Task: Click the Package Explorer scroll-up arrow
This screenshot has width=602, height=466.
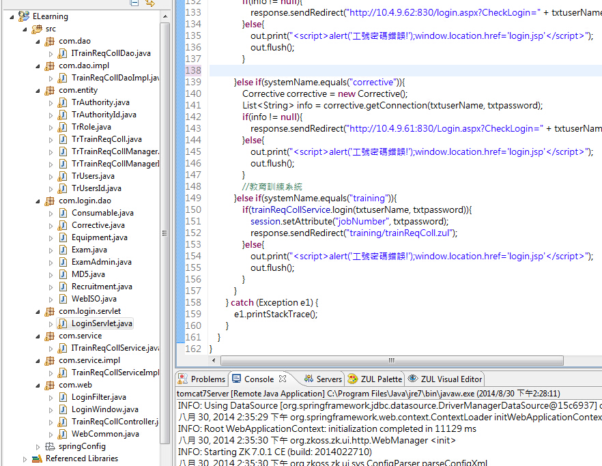Action: 165,16
